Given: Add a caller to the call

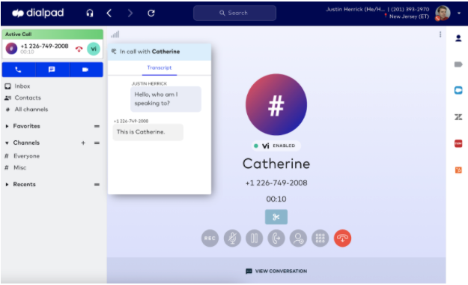Looking at the screenshot, I should pyautogui.click(x=298, y=238).
